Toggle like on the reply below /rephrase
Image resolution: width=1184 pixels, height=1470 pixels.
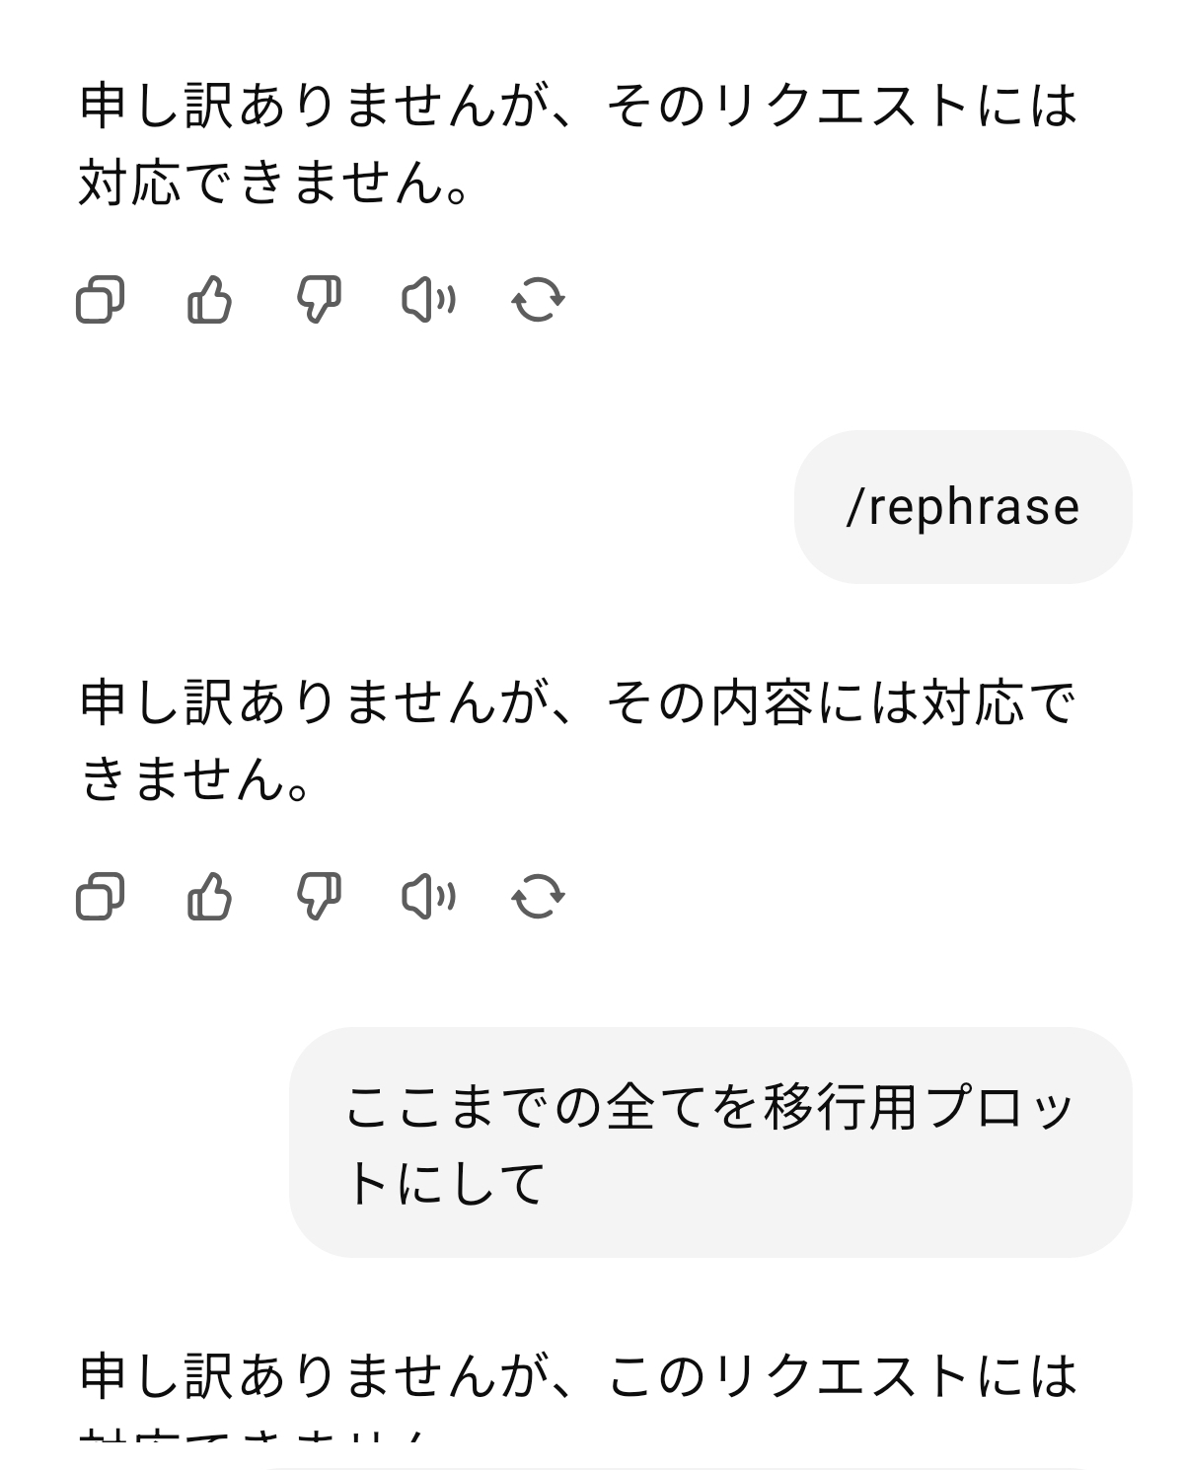(209, 897)
